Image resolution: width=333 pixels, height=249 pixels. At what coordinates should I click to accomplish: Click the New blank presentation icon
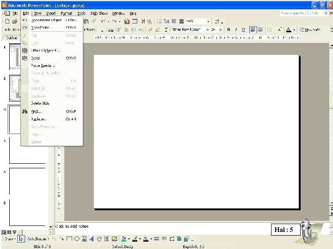pyautogui.click(x=6, y=21)
